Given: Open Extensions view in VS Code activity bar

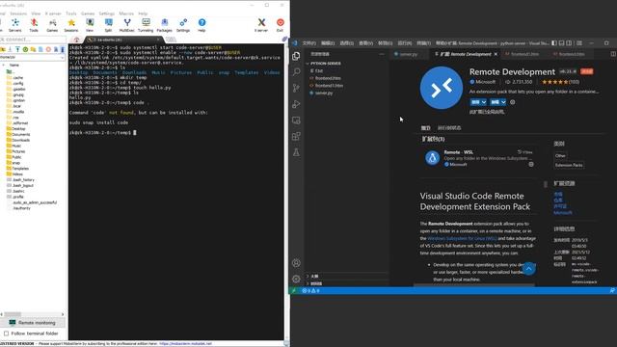Looking at the screenshot, I should (296, 137).
